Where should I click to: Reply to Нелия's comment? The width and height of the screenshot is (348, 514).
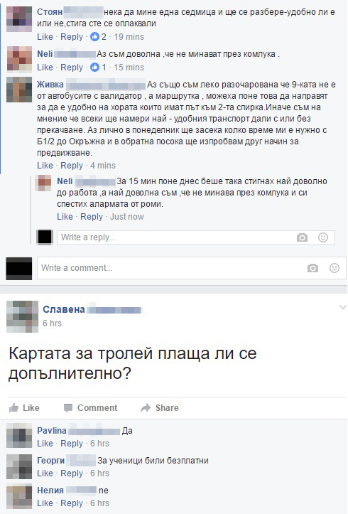coord(72,503)
